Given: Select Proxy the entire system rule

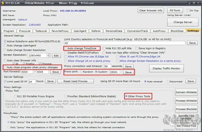Looking at the screenshot, I should click(8, 117).
